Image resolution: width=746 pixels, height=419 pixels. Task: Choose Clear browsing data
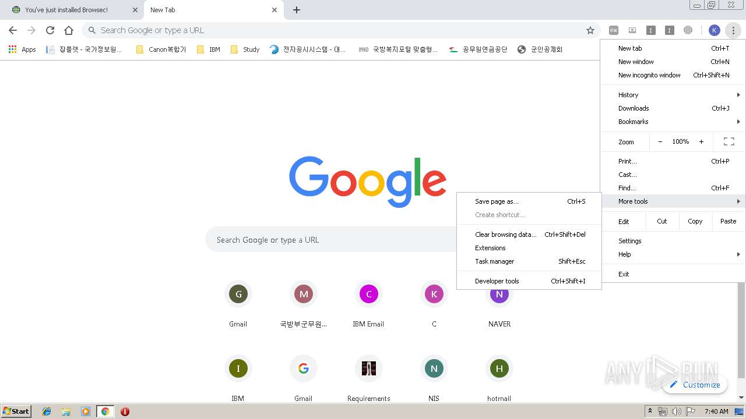(x=529, y=235)
